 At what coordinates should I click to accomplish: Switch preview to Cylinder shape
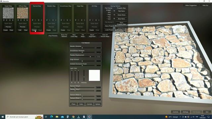tap(89, 104)
